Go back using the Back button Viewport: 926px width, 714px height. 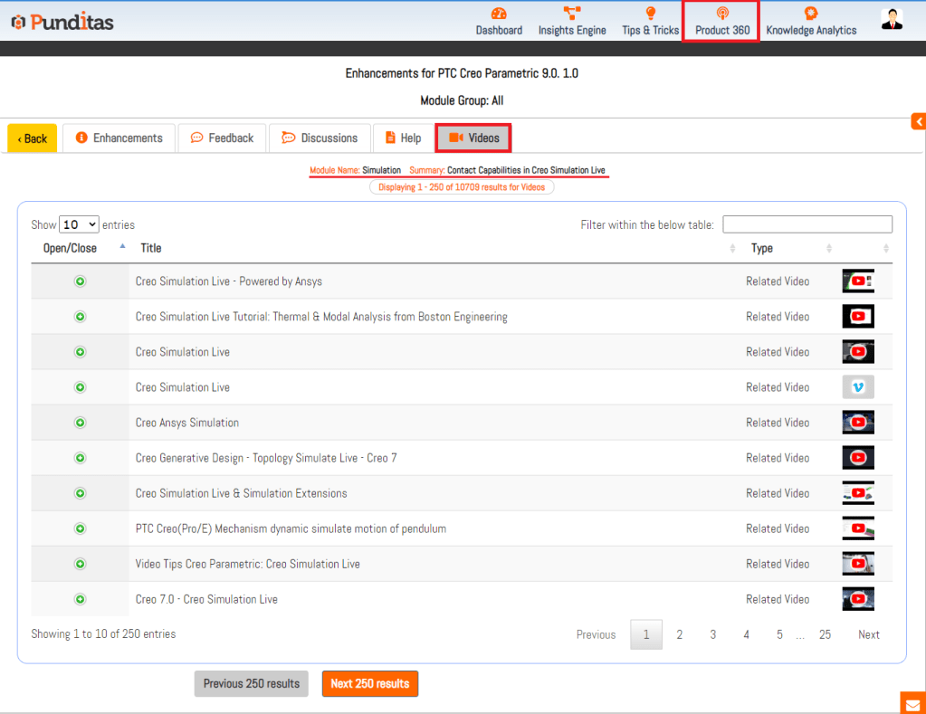tap(33, 138)
